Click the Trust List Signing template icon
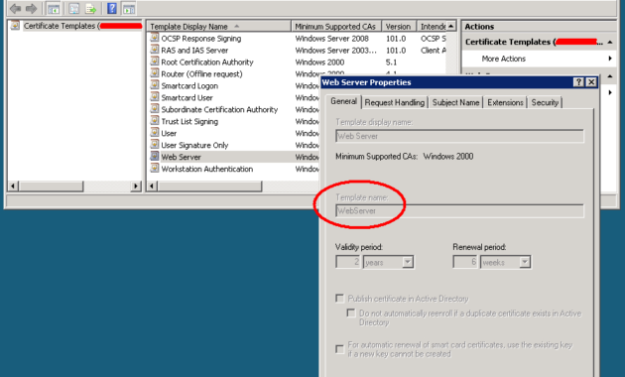 click(154, 121)
